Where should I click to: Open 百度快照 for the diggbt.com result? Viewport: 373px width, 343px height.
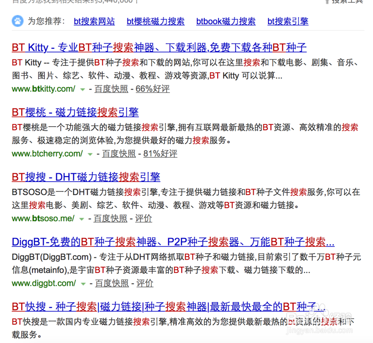(112, 284)
